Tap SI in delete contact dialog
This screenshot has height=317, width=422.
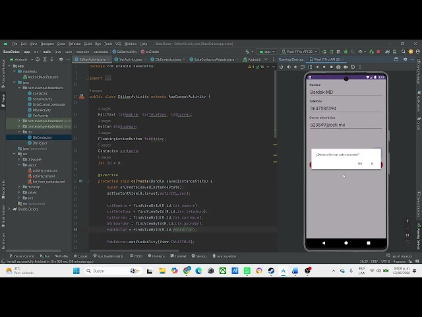coord(372,164)
